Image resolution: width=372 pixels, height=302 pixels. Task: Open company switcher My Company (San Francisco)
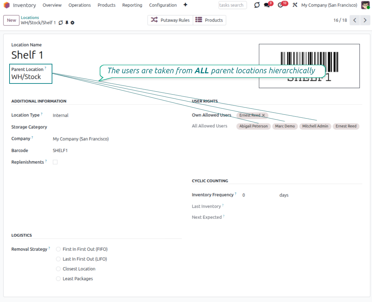[329, 5]
